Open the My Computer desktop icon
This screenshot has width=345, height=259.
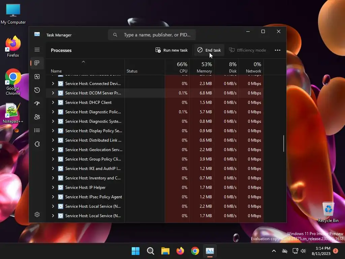(13, 14)
